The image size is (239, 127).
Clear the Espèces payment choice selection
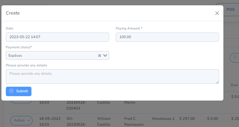click(100, 56)
